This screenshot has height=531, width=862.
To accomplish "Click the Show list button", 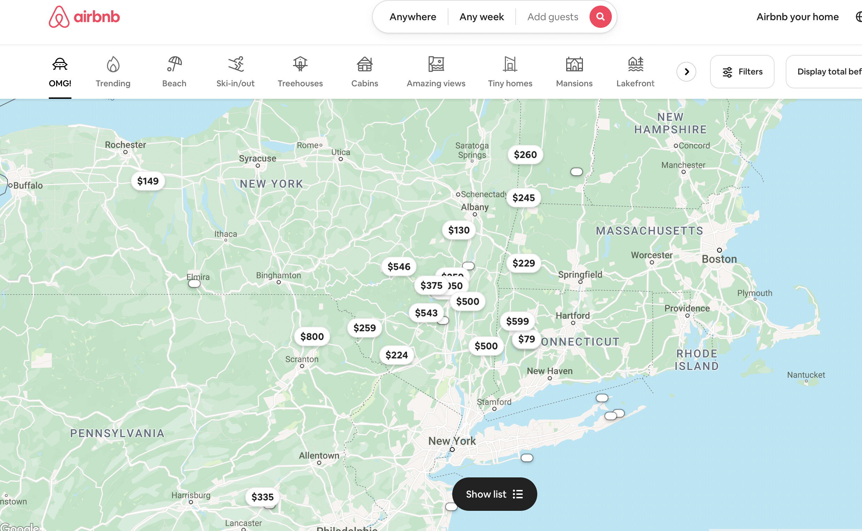I will [494, 494].
